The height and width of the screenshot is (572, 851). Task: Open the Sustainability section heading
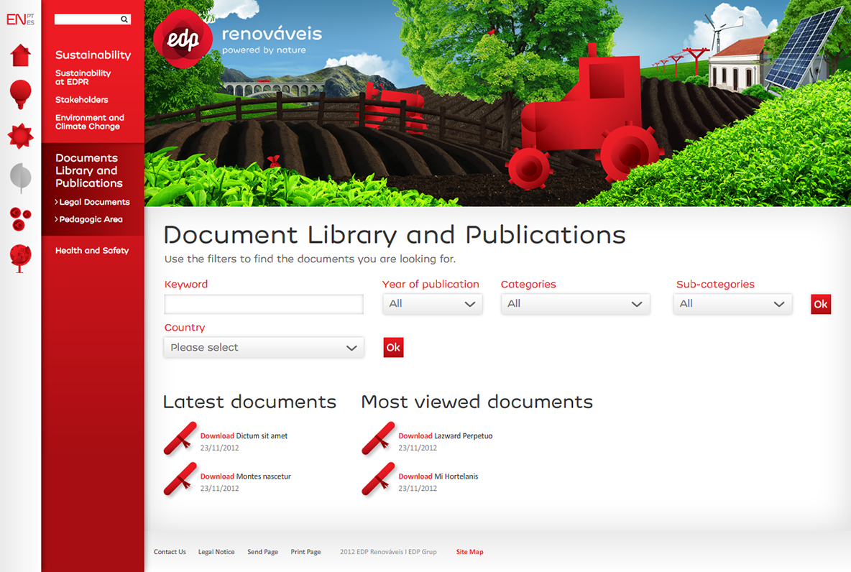(x=93, y=55)
